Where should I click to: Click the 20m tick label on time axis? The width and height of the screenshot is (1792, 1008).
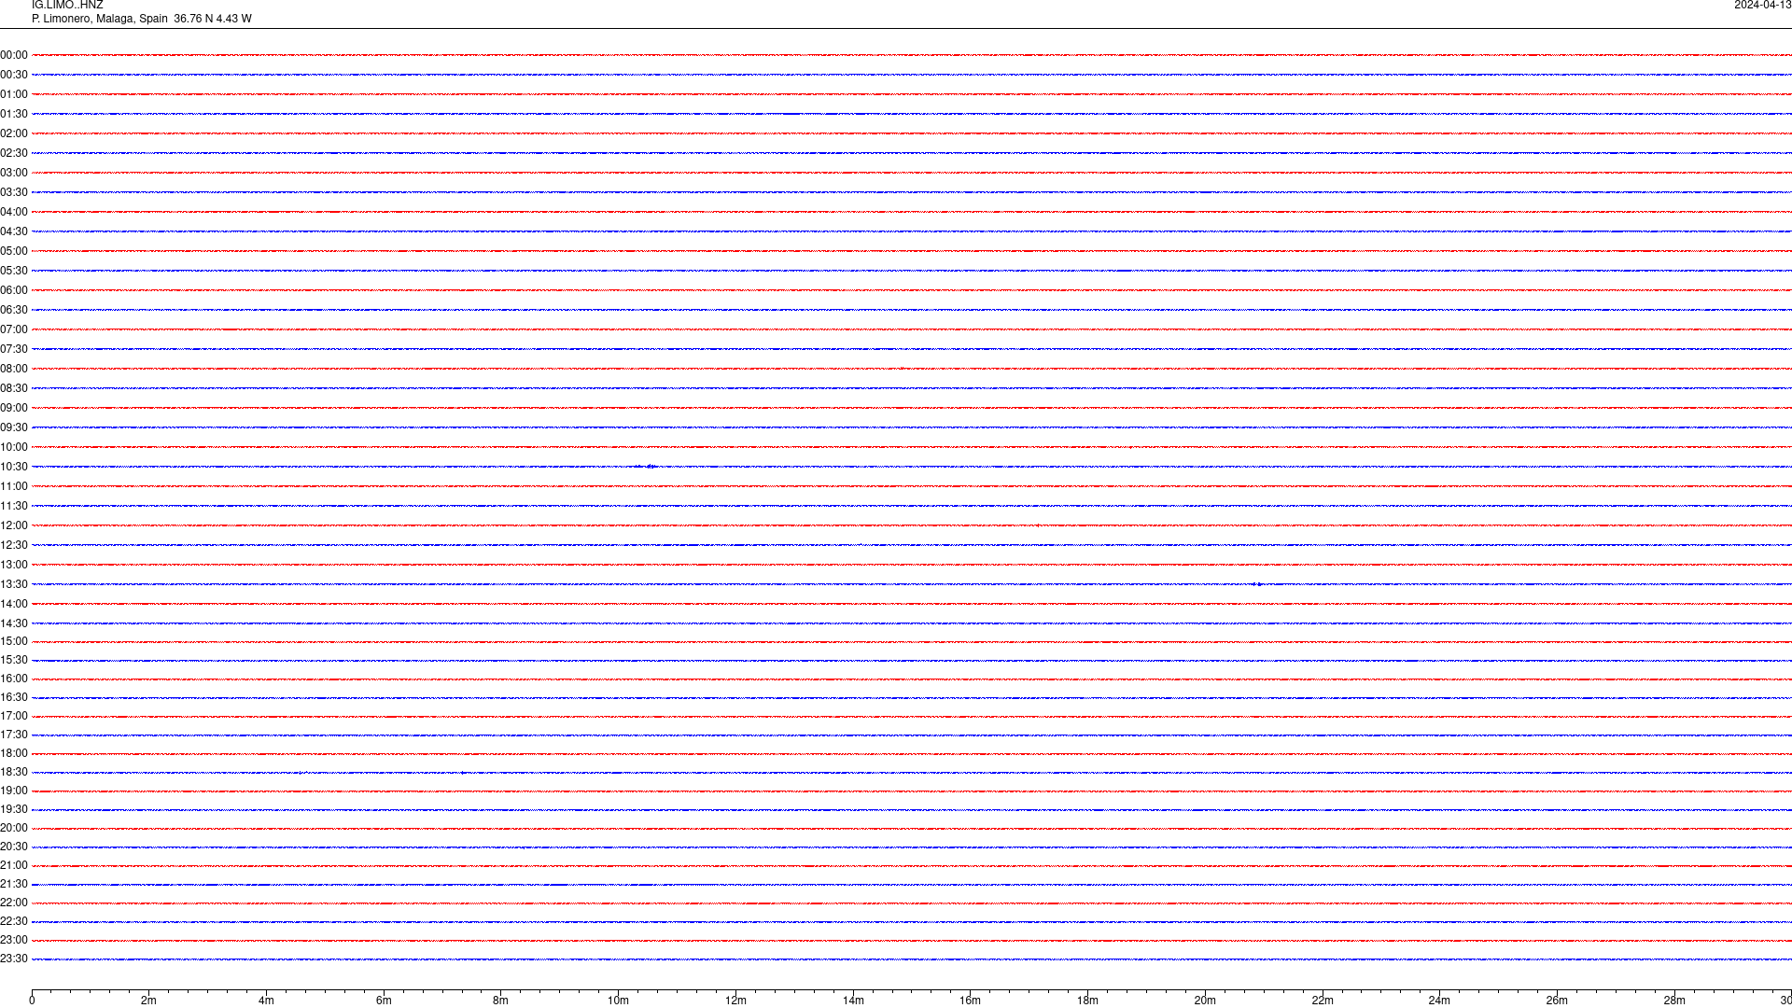(x=1205, y=1001)
